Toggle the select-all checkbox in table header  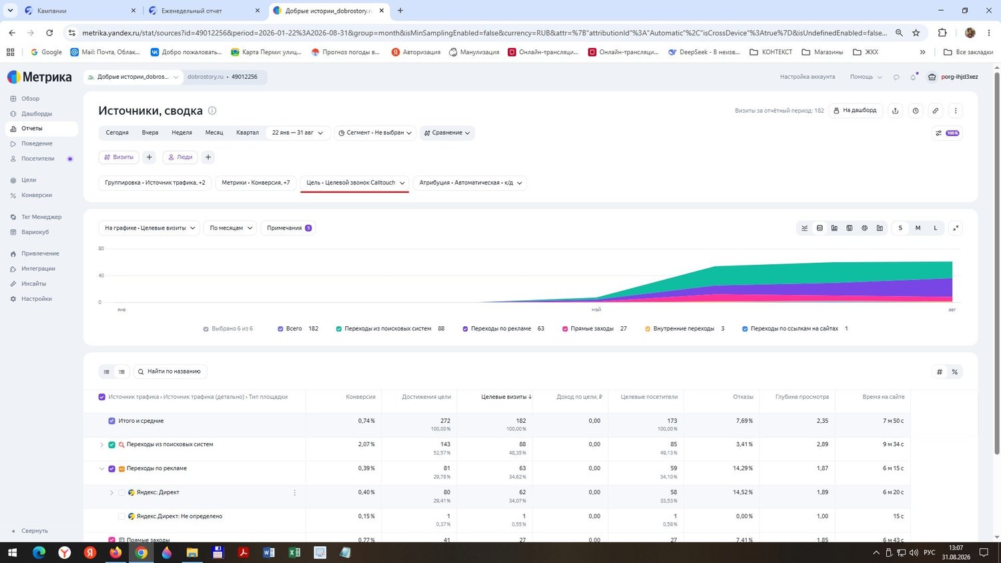click(x=102, y=397)
